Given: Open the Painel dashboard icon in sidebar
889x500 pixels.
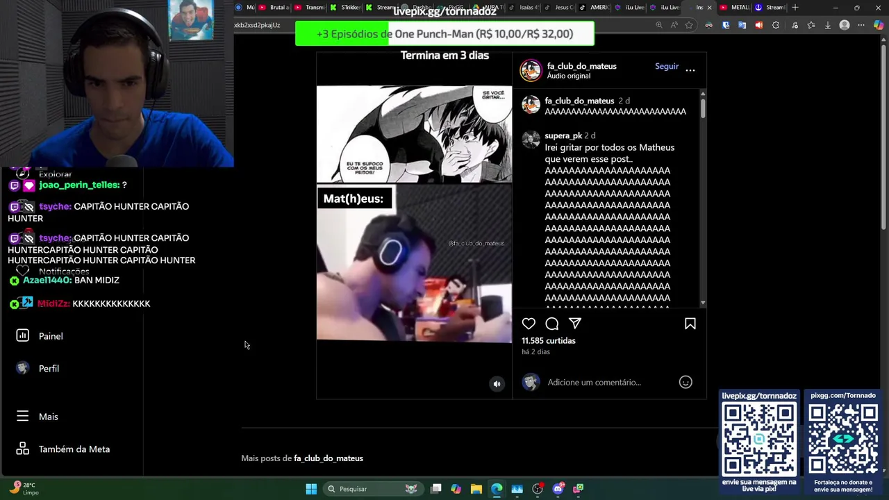Looking at the screenshot, I should point(22,335).
